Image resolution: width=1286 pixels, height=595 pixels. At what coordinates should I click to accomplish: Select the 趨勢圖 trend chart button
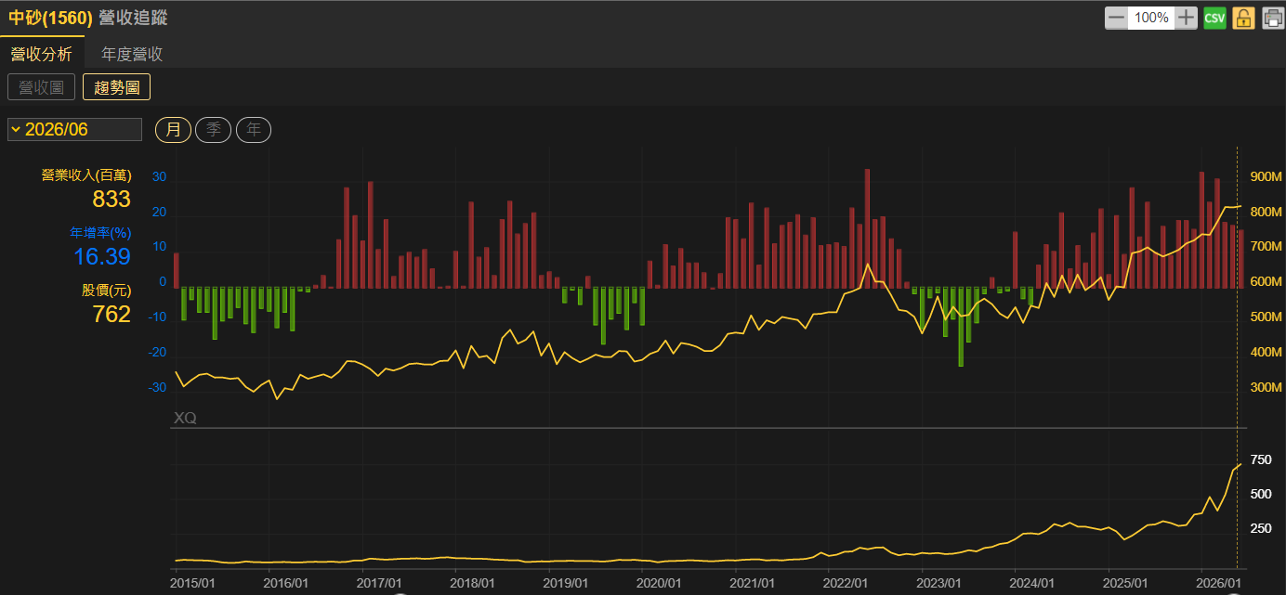pyautogui.click(x=116, y=87)
